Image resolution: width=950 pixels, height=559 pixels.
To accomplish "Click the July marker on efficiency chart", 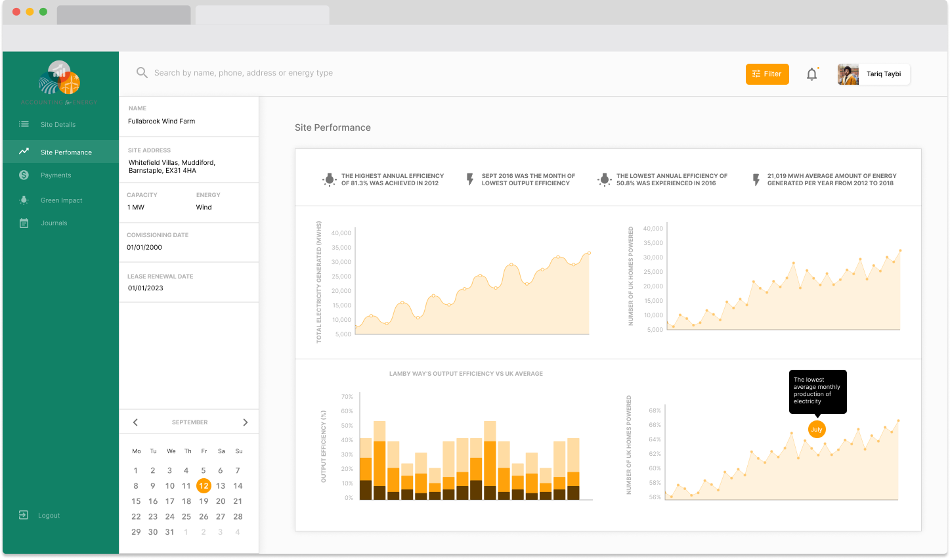I will [816, 430].
